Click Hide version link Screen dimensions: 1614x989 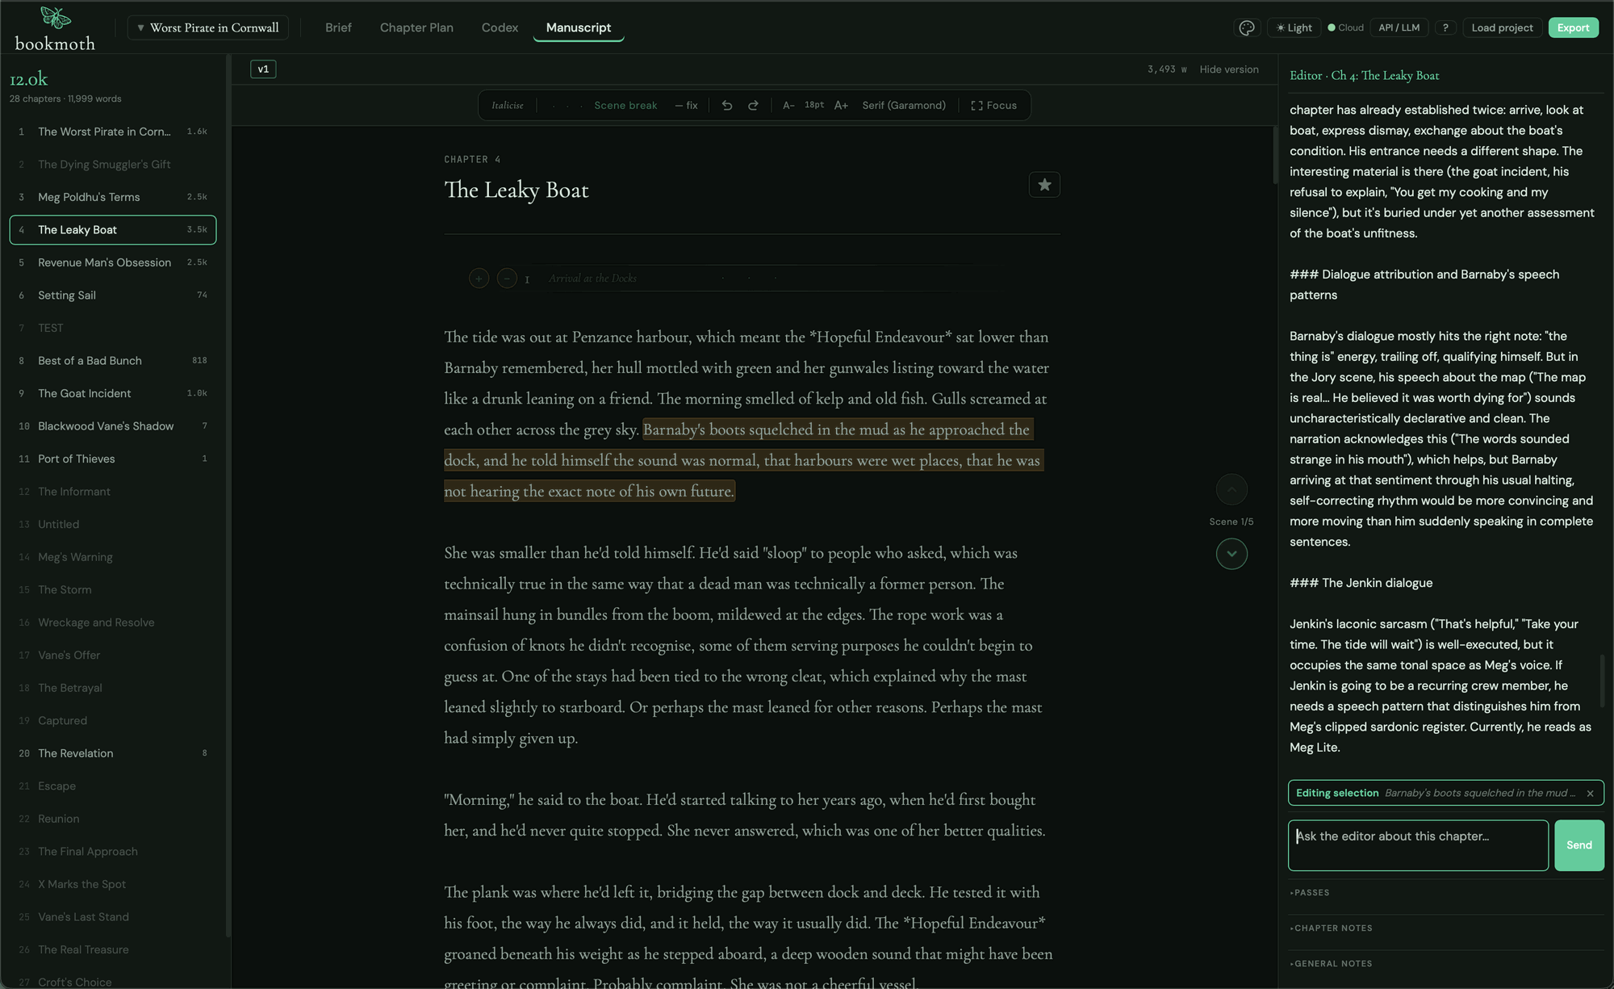point(1229,69)
